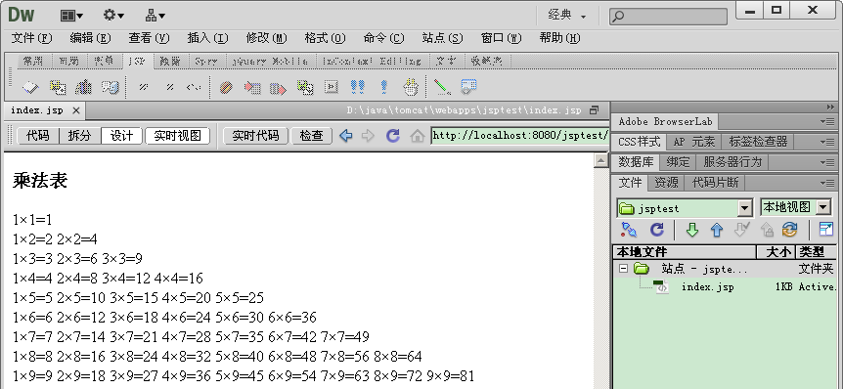Enable the 拆分 split view
843x389 pixels.
click(x=79, y=136)
